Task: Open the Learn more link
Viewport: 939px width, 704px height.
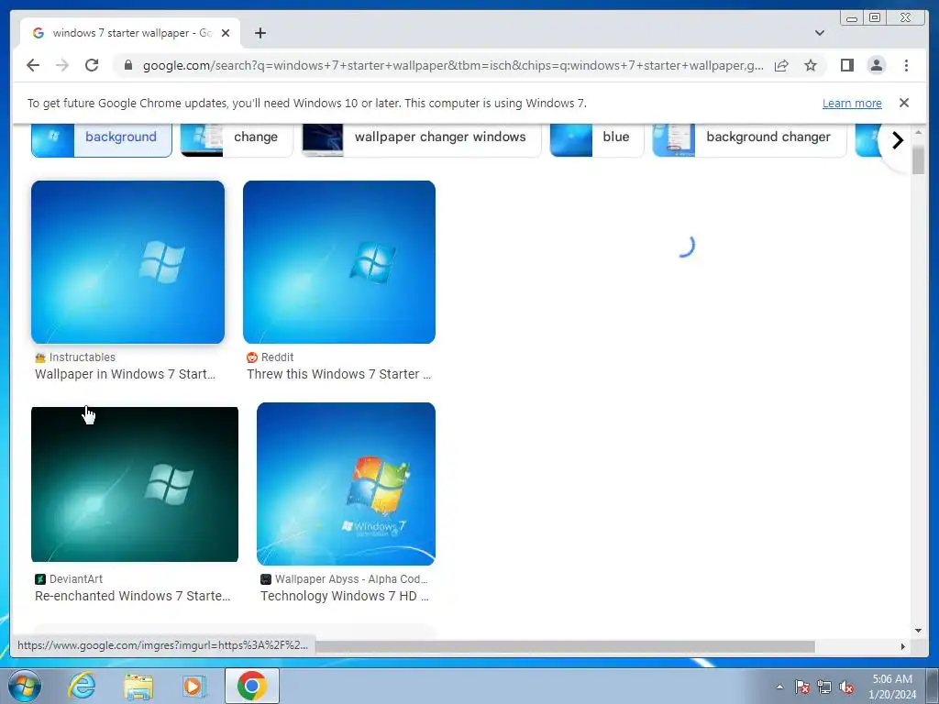Action: tap(852, 103)
